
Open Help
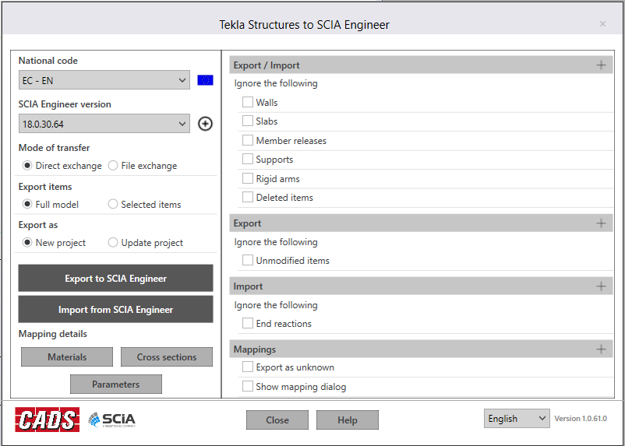(347, 420)
